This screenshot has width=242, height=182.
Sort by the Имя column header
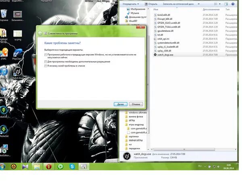(x=156, y=9)
